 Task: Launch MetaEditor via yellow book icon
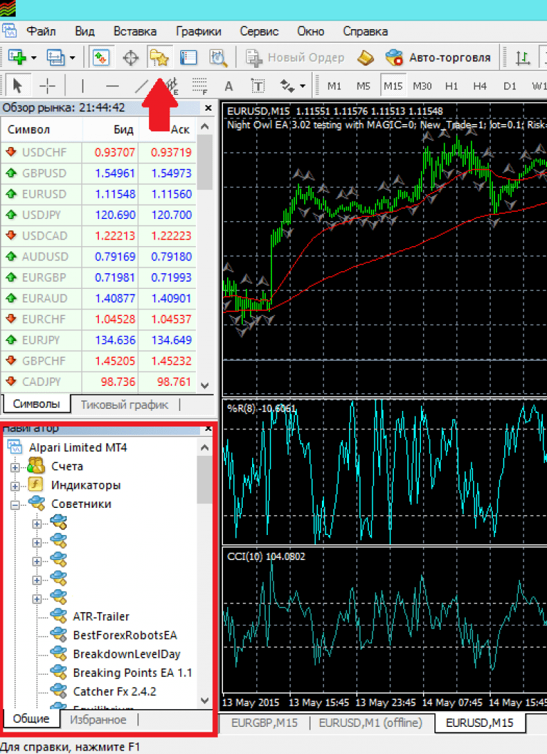click(x=366, y=58)
